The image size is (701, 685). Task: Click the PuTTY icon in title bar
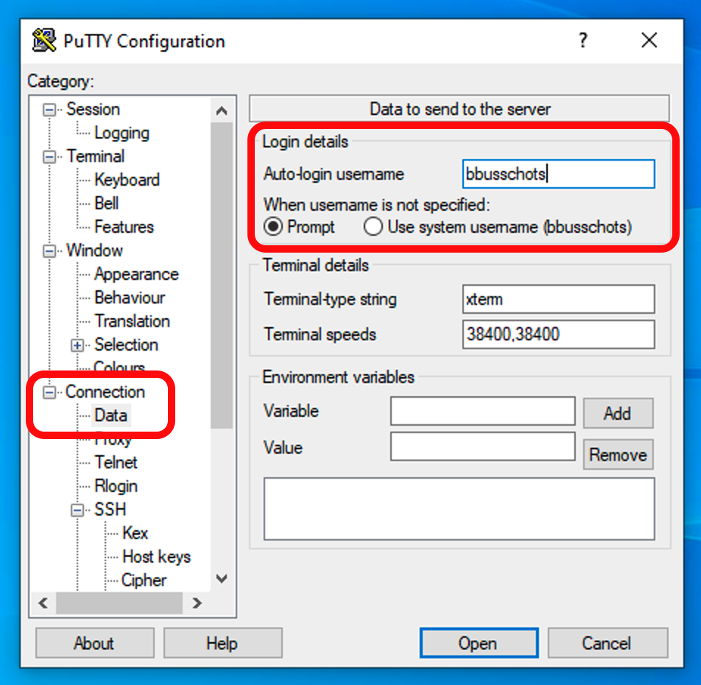(44, 41)
